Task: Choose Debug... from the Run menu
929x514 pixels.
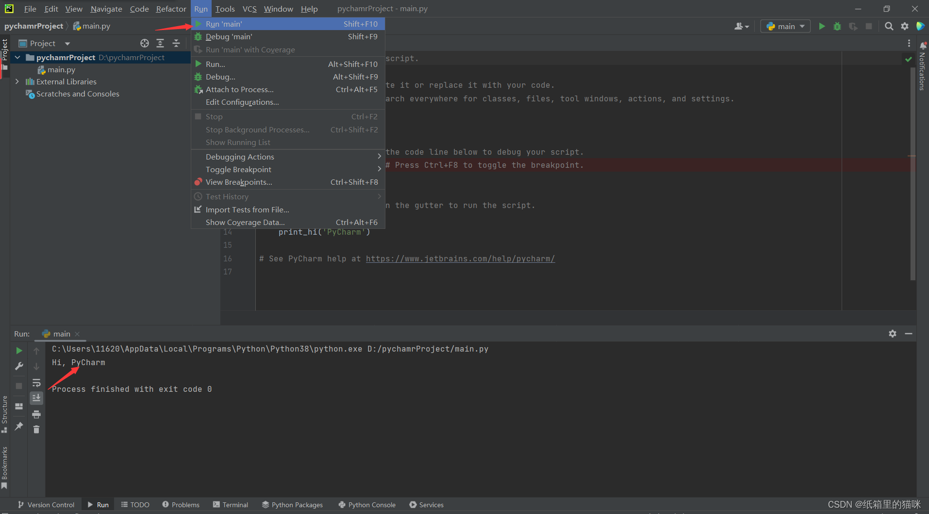Action: pyautogui.click(x=288, y=77)
